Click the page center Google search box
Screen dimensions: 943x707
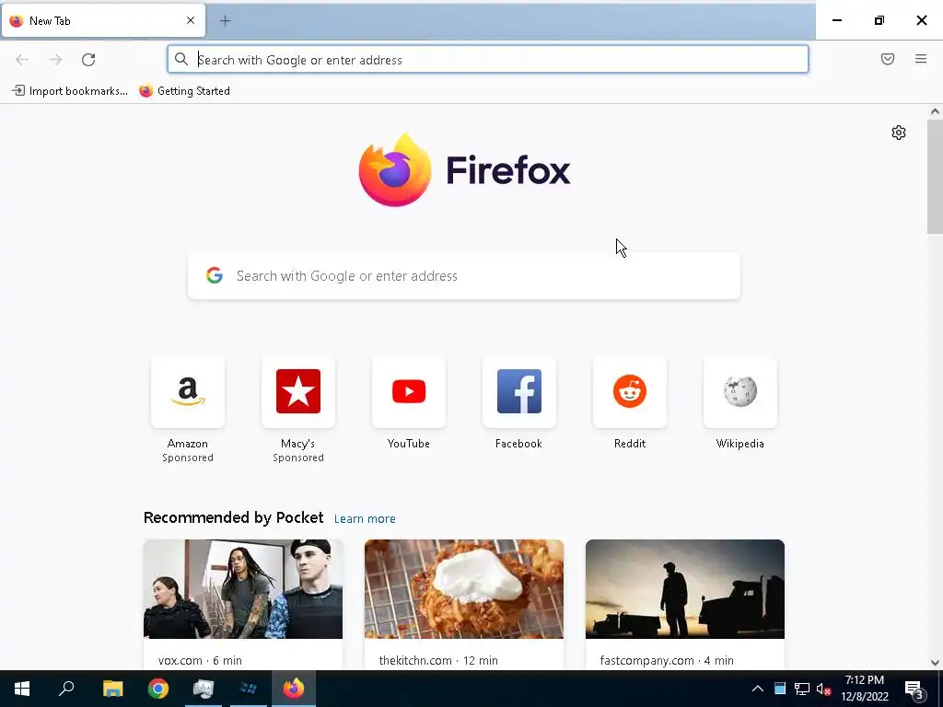point(464,276)
